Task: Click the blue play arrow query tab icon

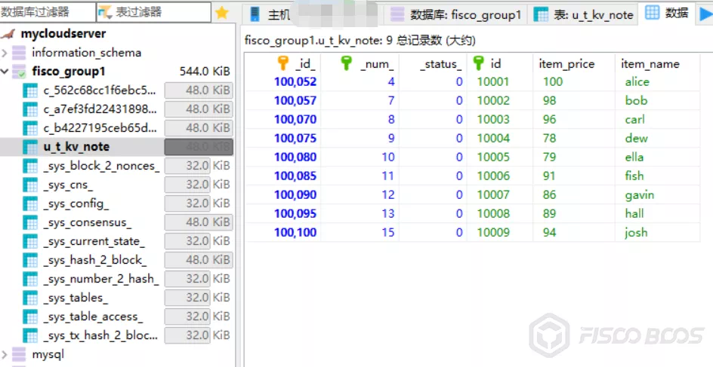Action: (706, 14)
